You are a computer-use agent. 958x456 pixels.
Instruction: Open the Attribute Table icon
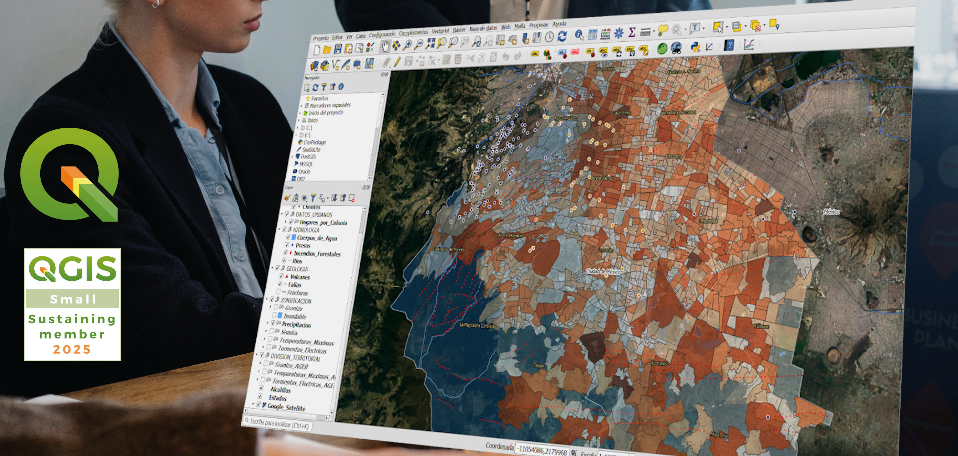click(x=593, y=34)
